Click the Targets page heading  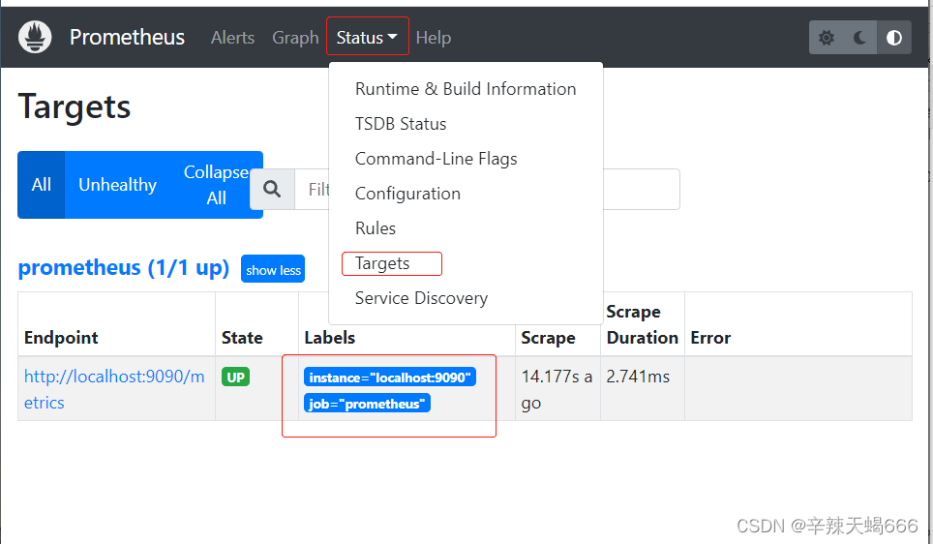coord(75,107)
